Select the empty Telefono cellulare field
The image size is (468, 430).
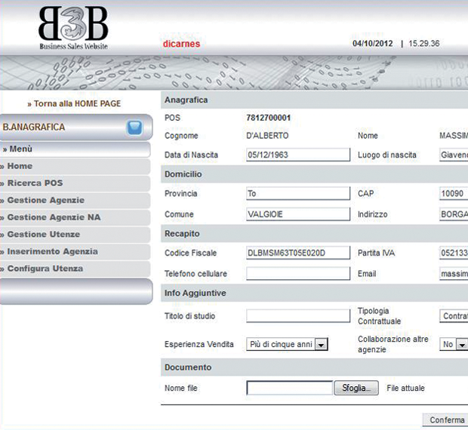[x=298, y=273]
